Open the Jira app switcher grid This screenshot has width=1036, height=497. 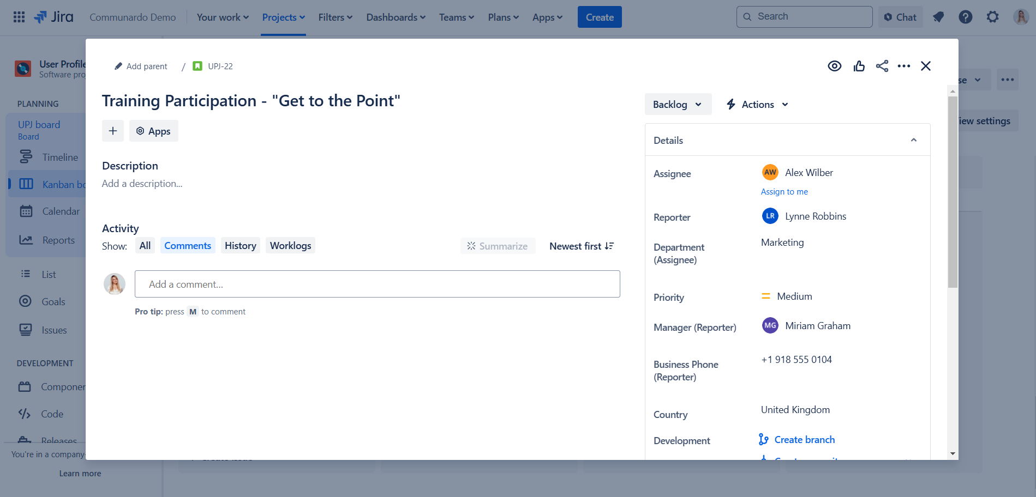point(19,17)
